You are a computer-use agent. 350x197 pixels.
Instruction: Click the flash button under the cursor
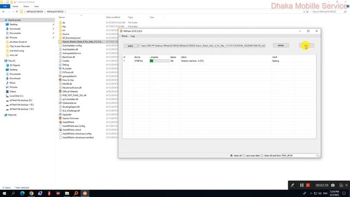pyautogui.click(x=306, y=45)
